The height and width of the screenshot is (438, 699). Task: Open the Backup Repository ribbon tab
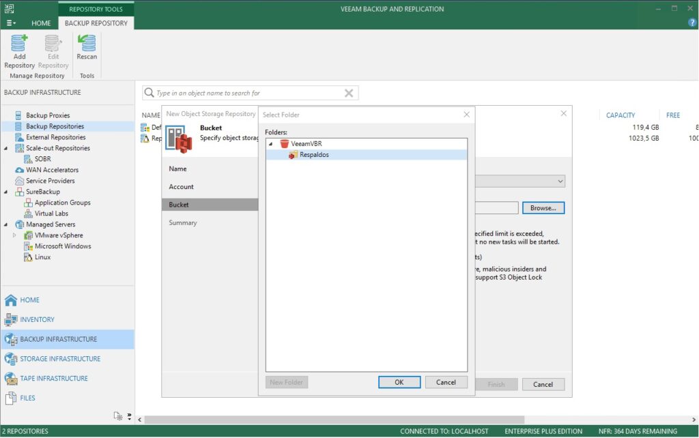pyautogui.click(x=96, y=23)
